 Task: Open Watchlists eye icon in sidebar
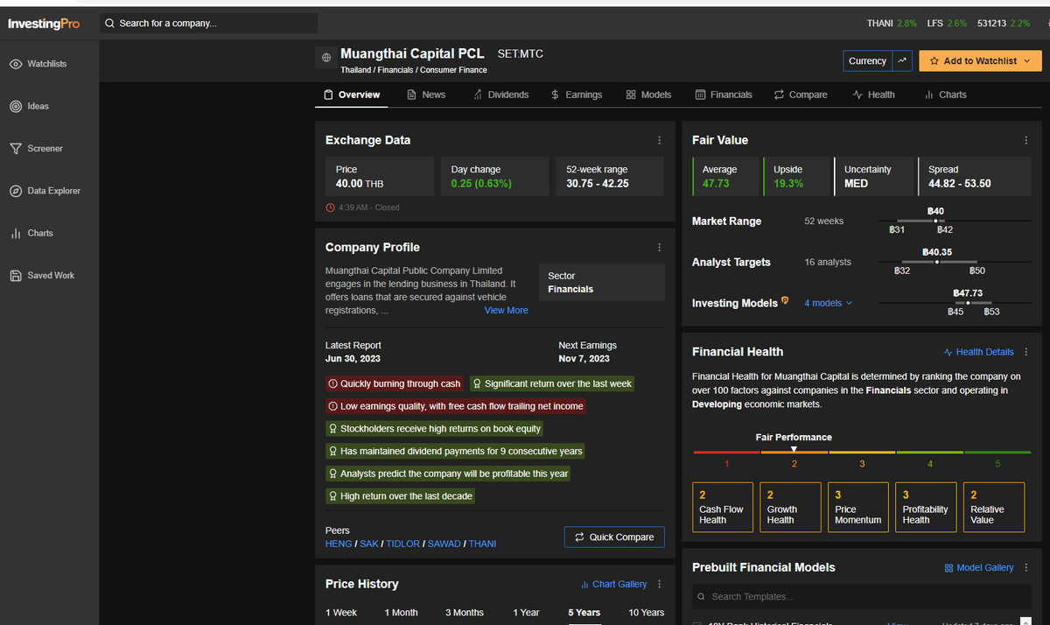tap(16, 64)
